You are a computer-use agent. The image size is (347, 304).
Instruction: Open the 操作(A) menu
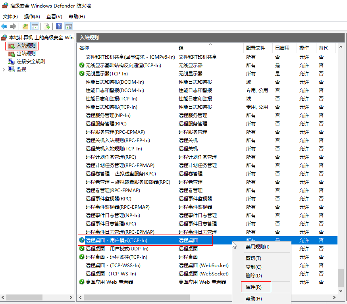click(x=32, y=17)
